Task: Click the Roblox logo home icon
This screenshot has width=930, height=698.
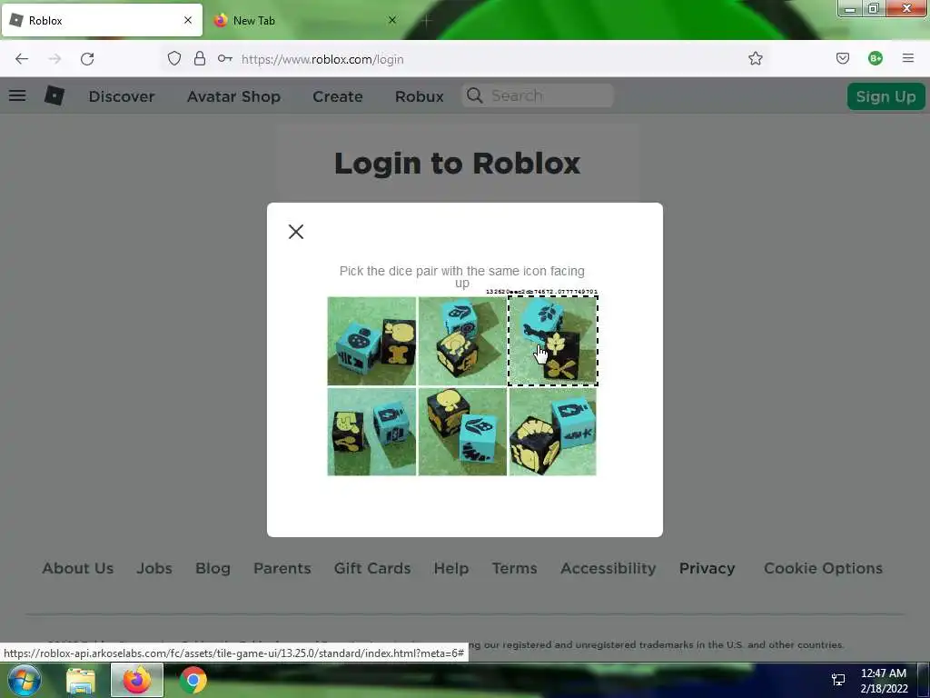Action: 54,95
